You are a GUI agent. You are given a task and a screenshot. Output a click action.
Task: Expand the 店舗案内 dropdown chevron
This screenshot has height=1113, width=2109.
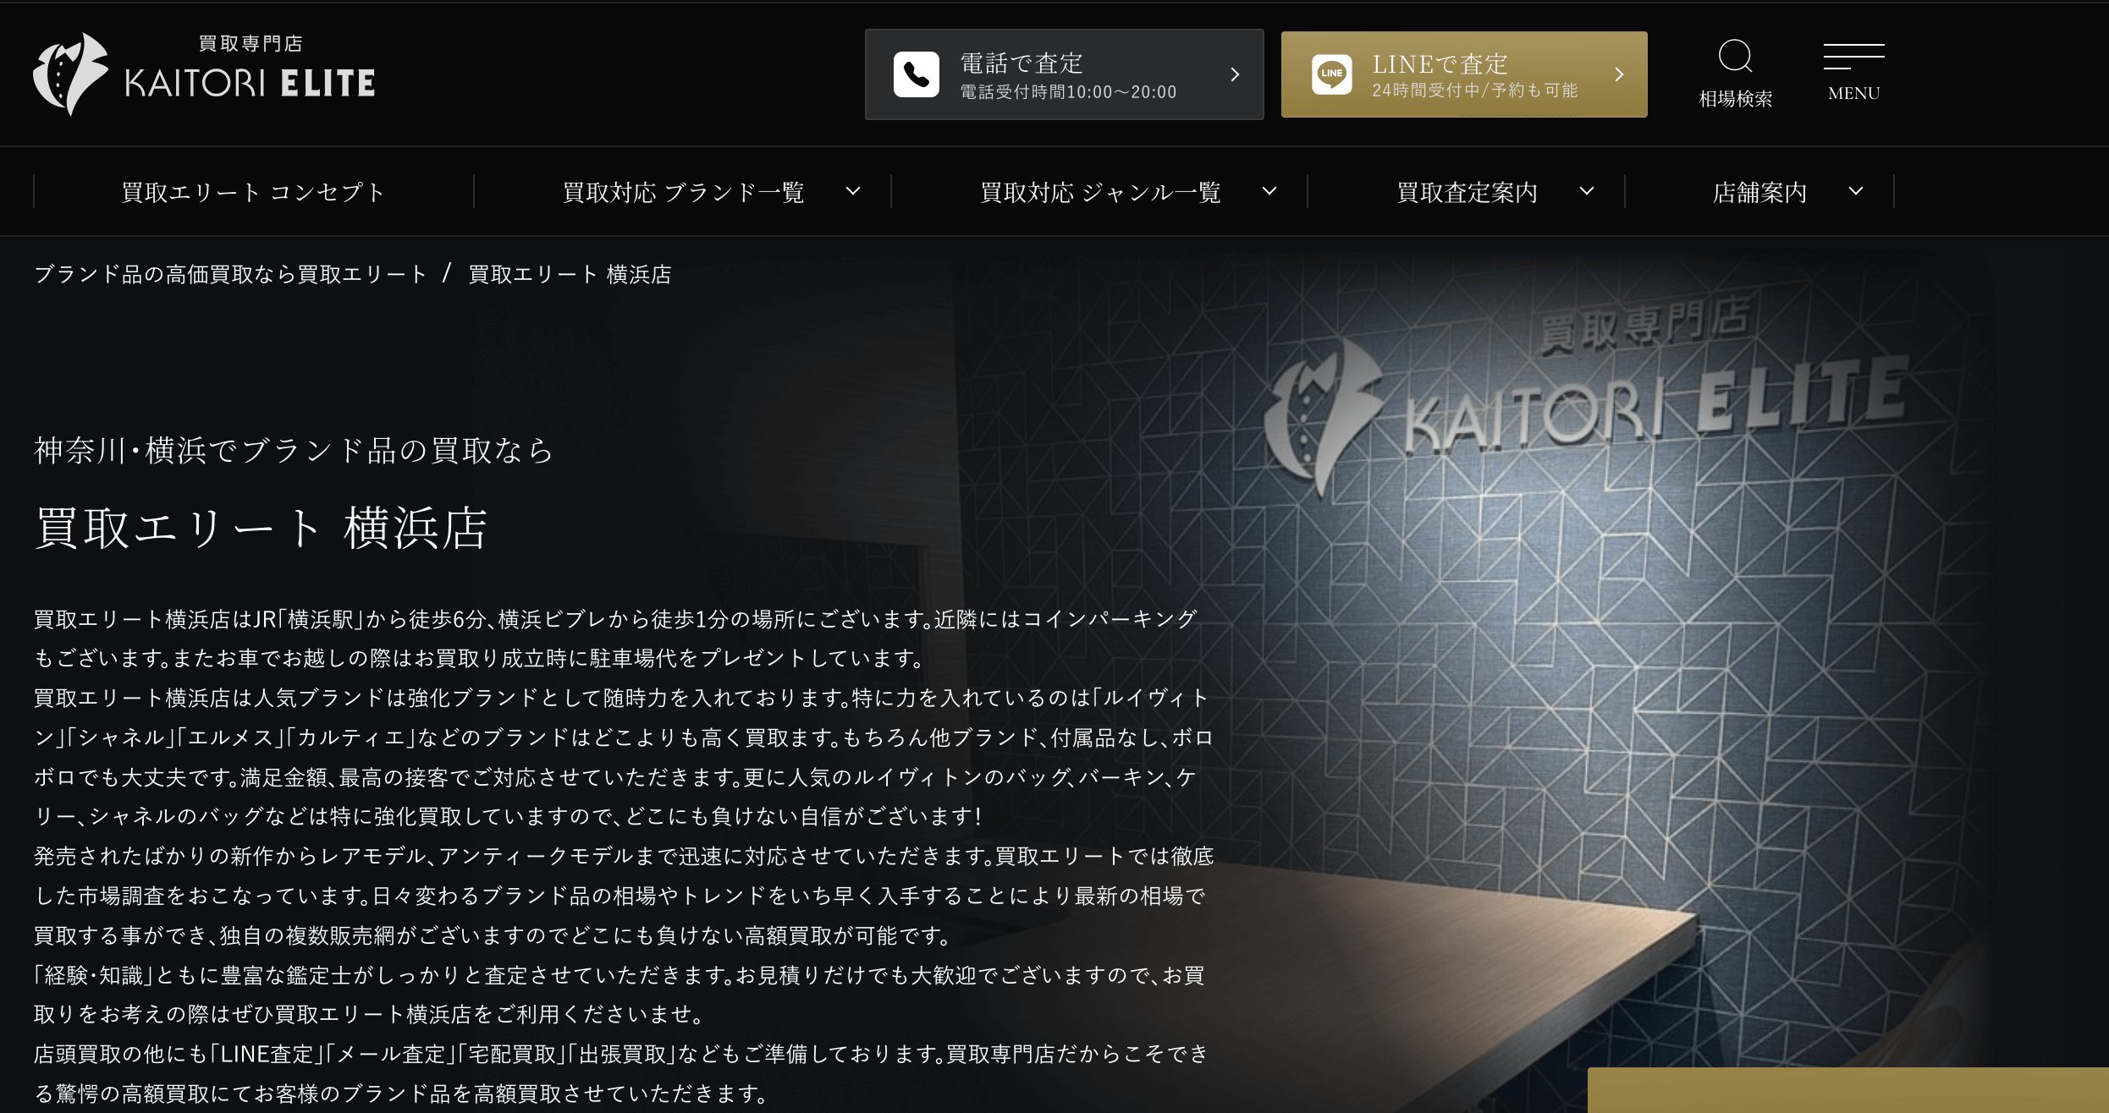[1856, 191]
